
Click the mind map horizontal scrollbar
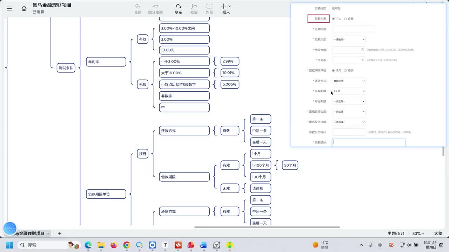click(x=267, y=227)
